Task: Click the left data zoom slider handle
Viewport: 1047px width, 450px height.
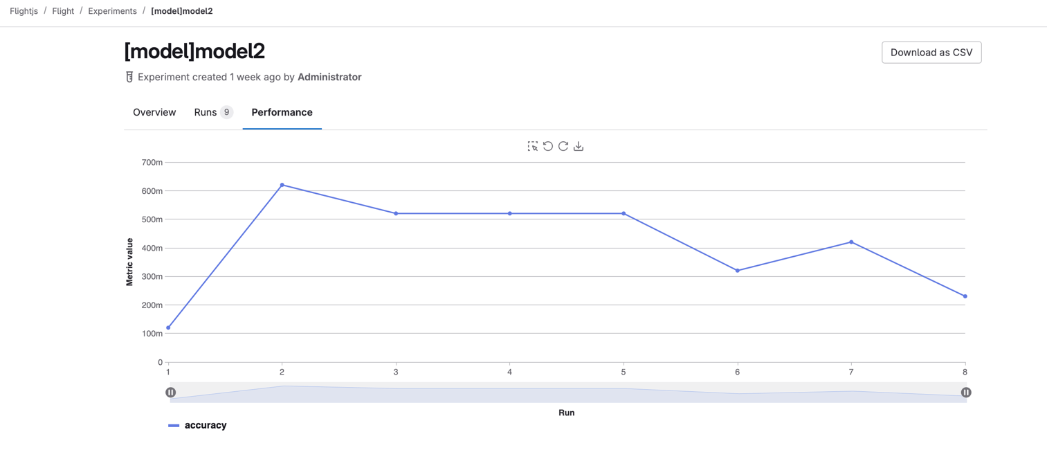Action: (170, 392)
